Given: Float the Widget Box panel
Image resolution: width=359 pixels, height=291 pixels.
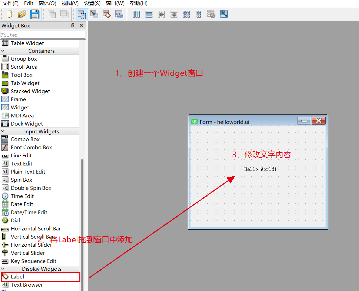Looking at the screenshot, I should [73, 25].
